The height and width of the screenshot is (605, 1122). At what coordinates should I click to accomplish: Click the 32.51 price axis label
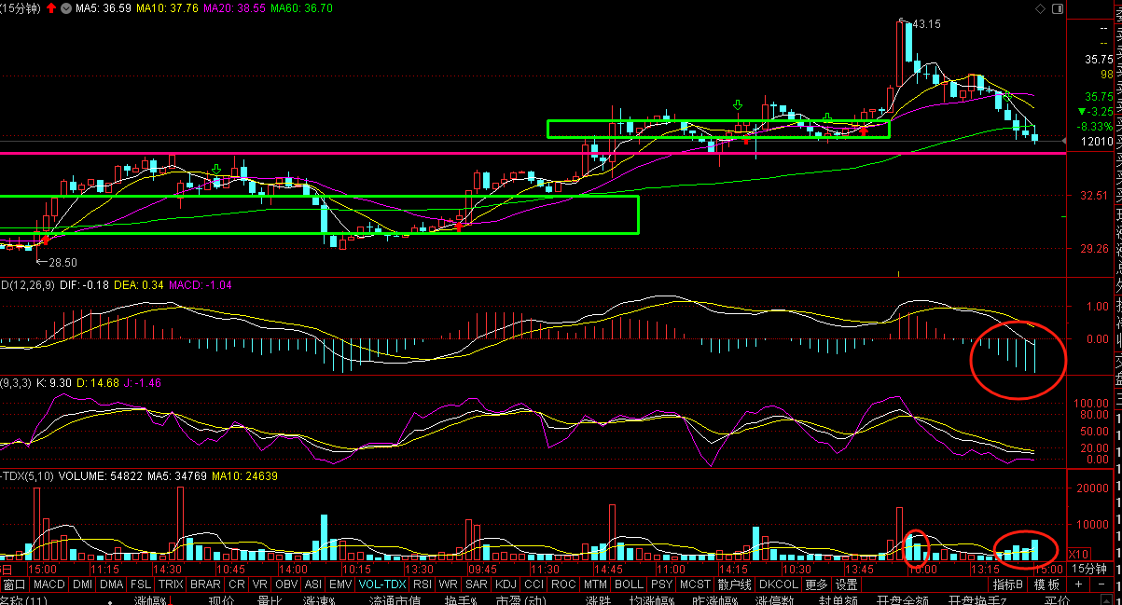pyautogui.click(x=1094, y=196)
